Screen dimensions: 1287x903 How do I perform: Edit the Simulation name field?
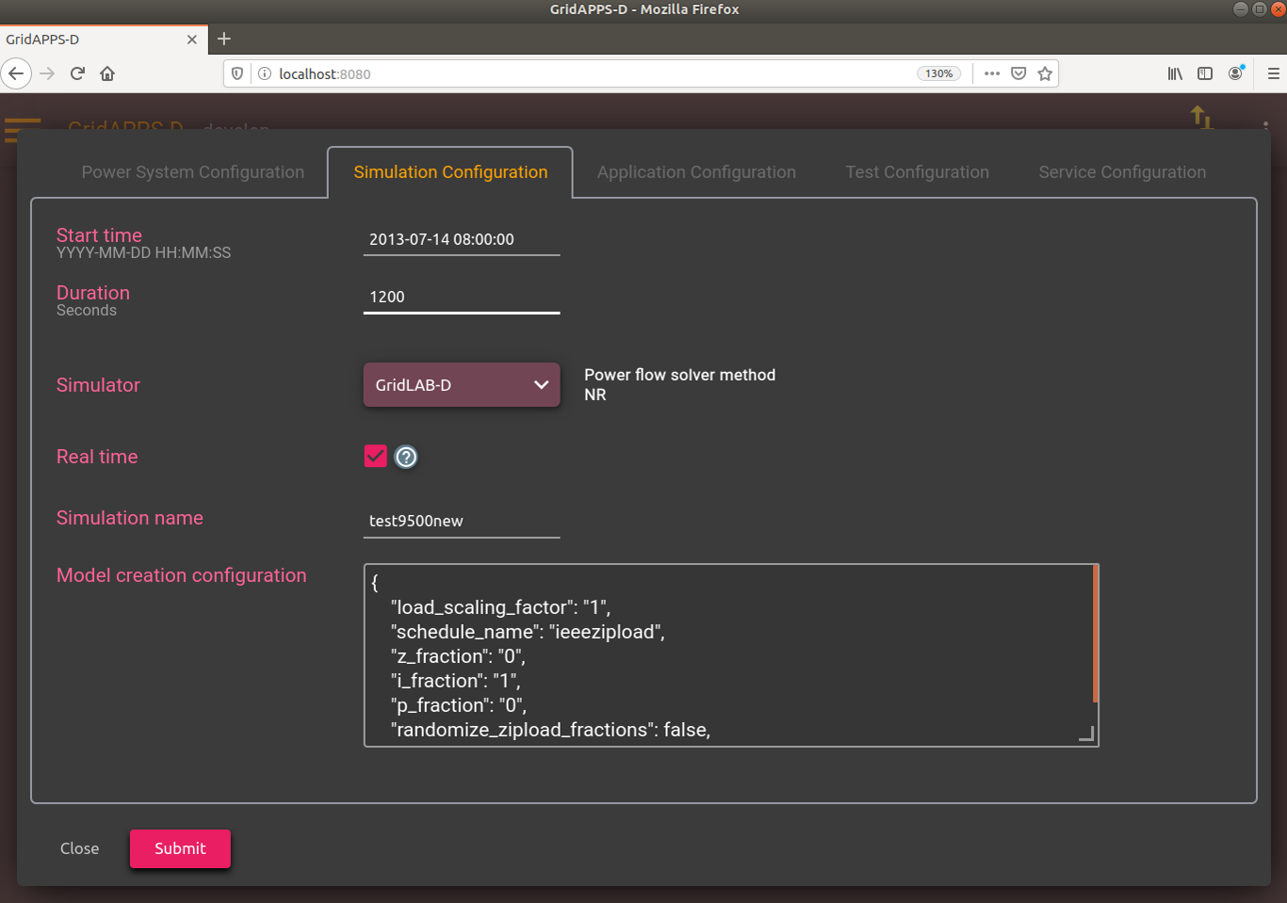point(462,521)
